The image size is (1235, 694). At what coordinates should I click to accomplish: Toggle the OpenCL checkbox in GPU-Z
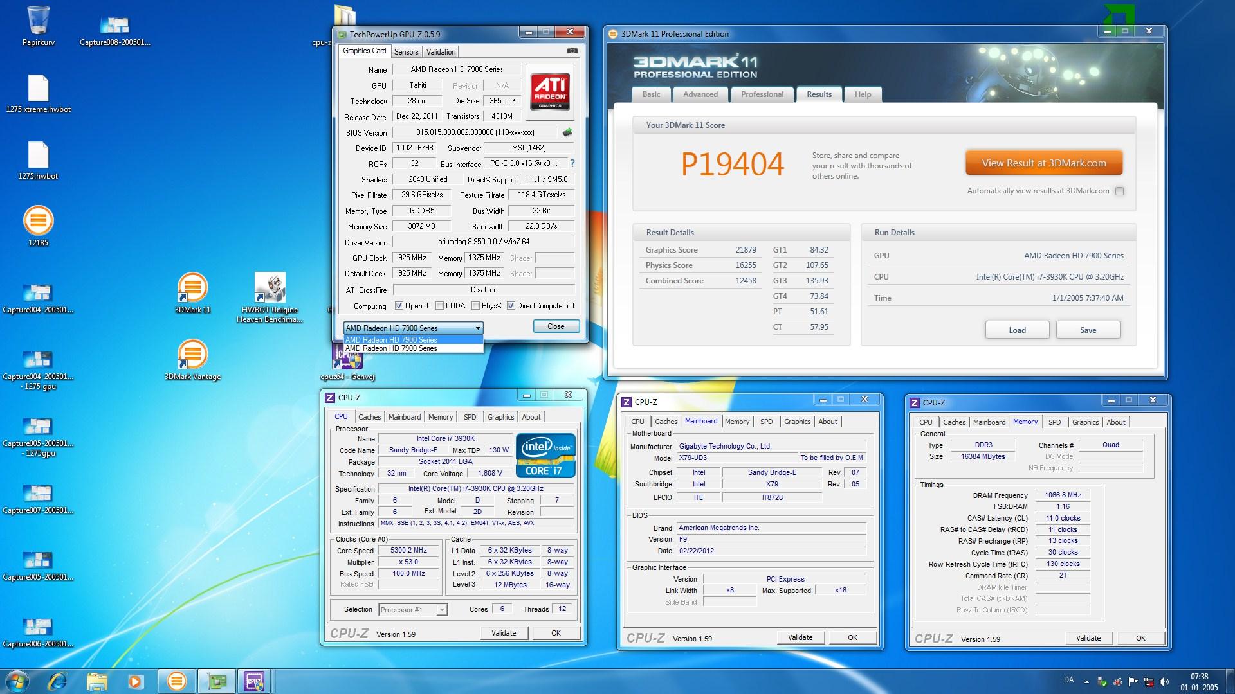399,306
